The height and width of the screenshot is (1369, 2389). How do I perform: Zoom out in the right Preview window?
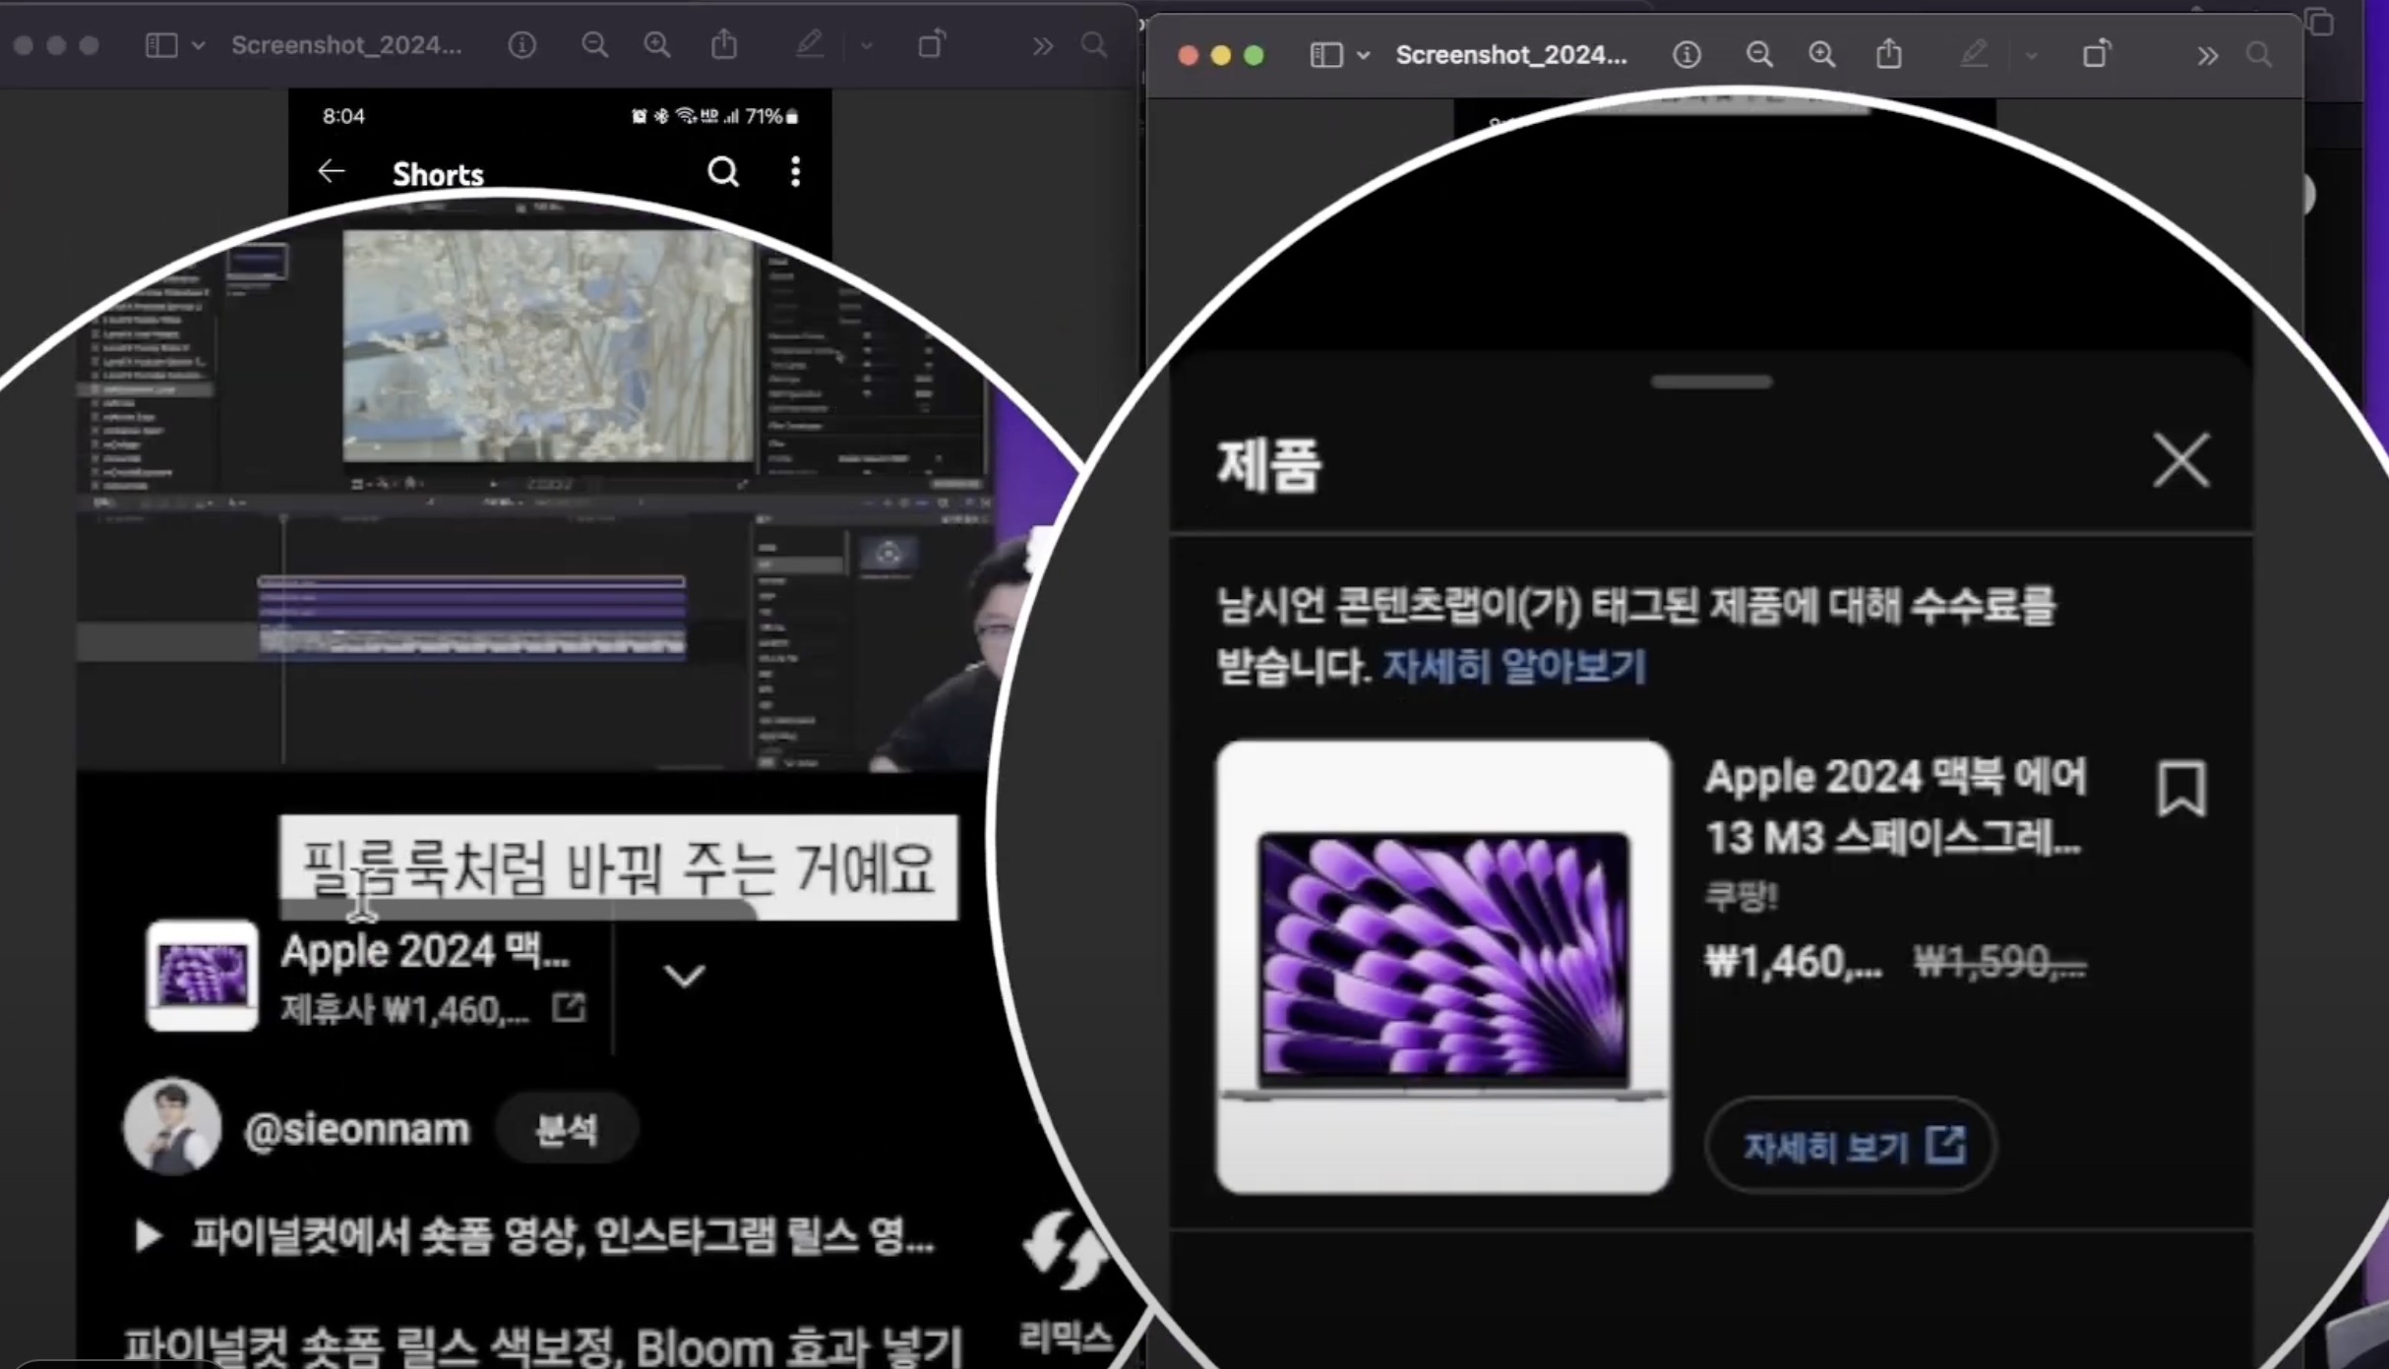point(1759,55)
